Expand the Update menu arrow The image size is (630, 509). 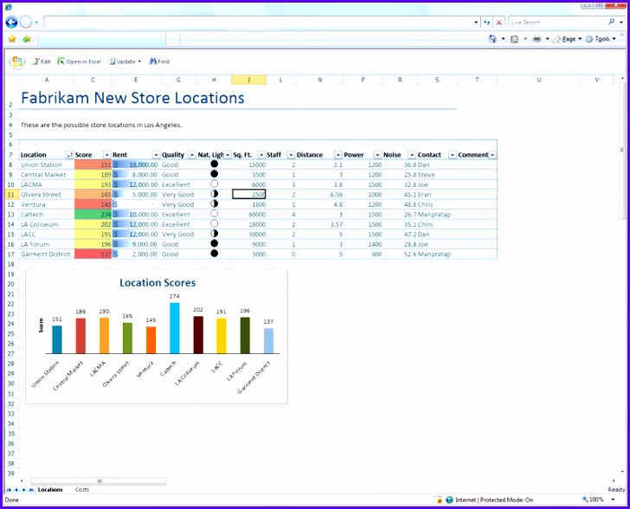139,61
